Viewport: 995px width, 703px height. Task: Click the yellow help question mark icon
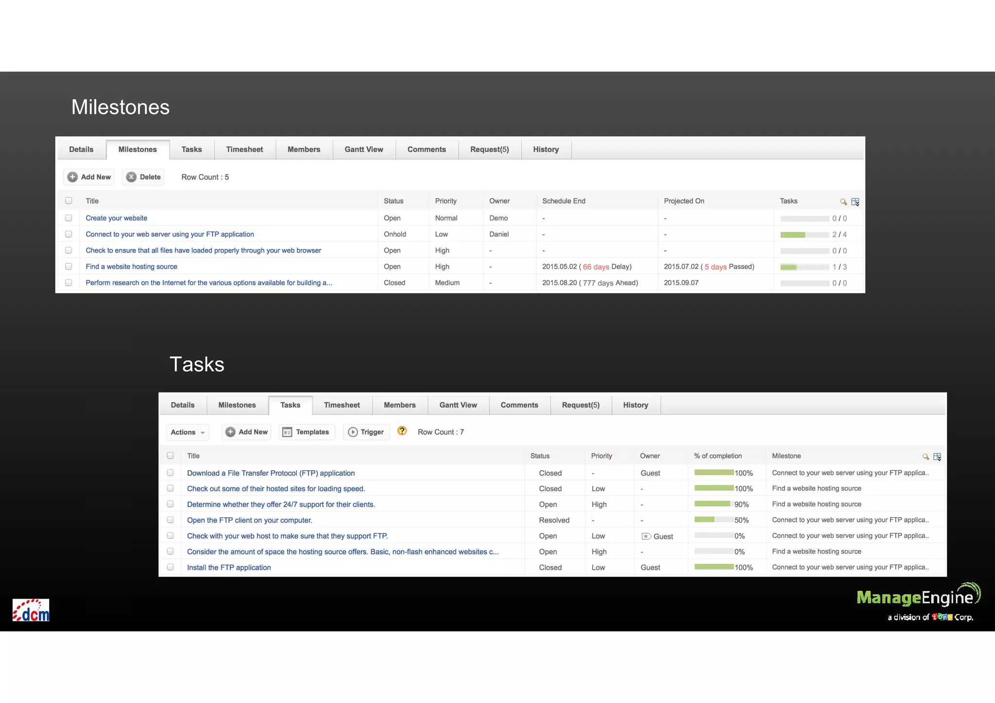pyautogui.click(x=402, y=431)
